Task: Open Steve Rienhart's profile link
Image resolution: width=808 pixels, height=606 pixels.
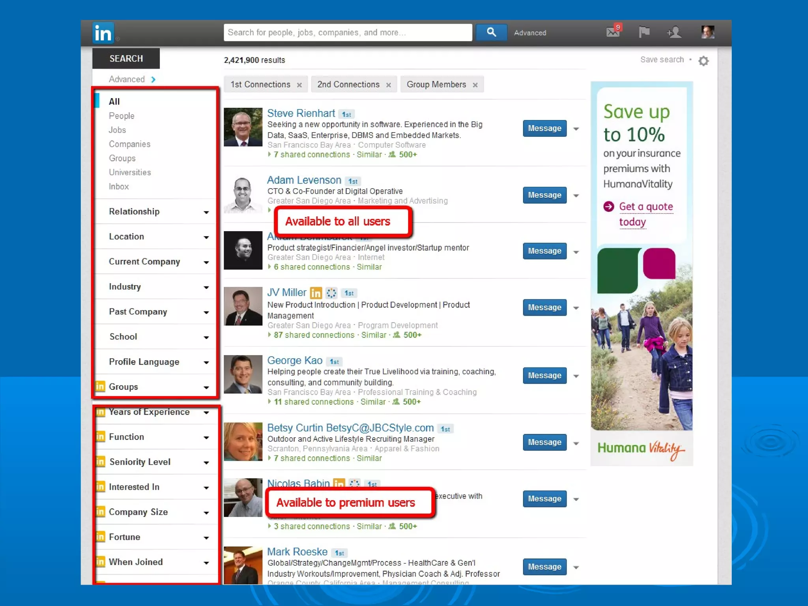Action: (x=301, y=113)
